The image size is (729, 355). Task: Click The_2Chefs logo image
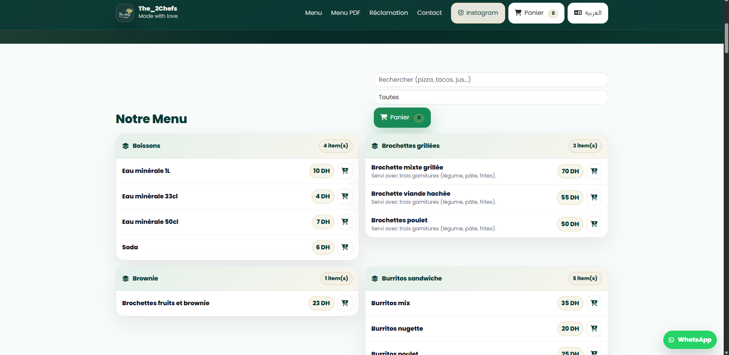pyautogui.click(x=125, y=13)
